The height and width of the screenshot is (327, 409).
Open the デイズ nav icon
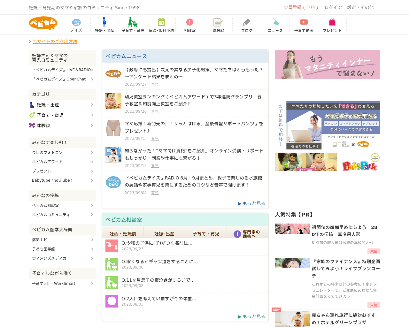76,22
